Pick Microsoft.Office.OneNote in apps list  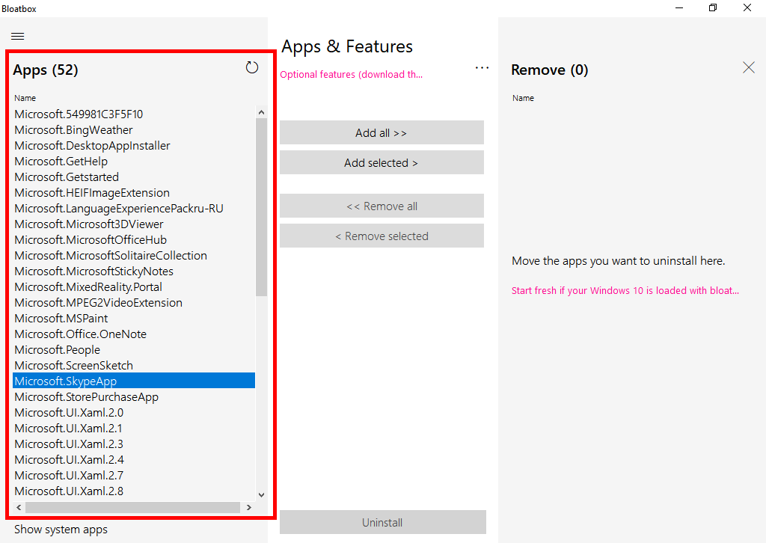click(80, 334)
